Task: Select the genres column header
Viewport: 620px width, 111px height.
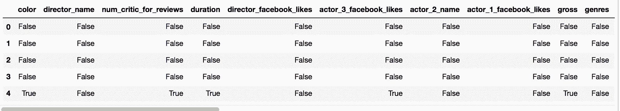Action: [x=597, y=10]
